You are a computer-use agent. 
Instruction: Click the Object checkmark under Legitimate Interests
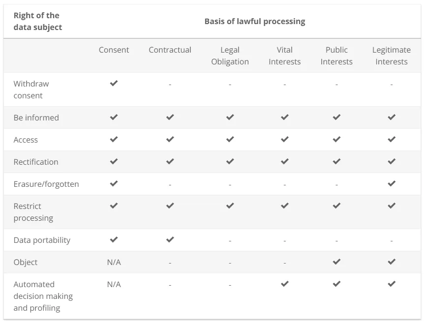(x=391, y=262)
